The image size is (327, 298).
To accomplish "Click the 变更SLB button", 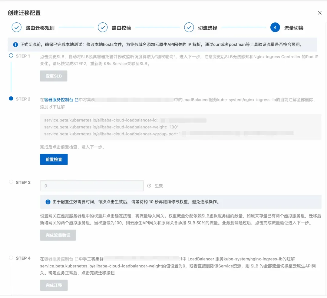I will pyautogui.click(x=54, y=76).
